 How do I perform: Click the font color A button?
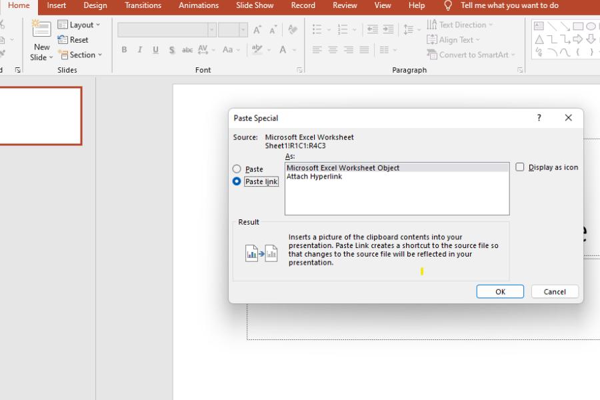[283, 50]
